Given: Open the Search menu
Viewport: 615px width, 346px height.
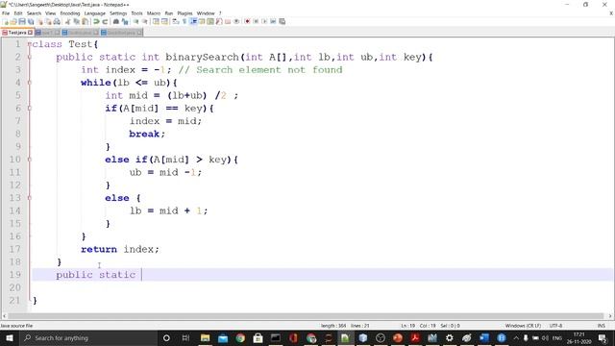Looking at the screenshot, I should click(x=34, y=13).
